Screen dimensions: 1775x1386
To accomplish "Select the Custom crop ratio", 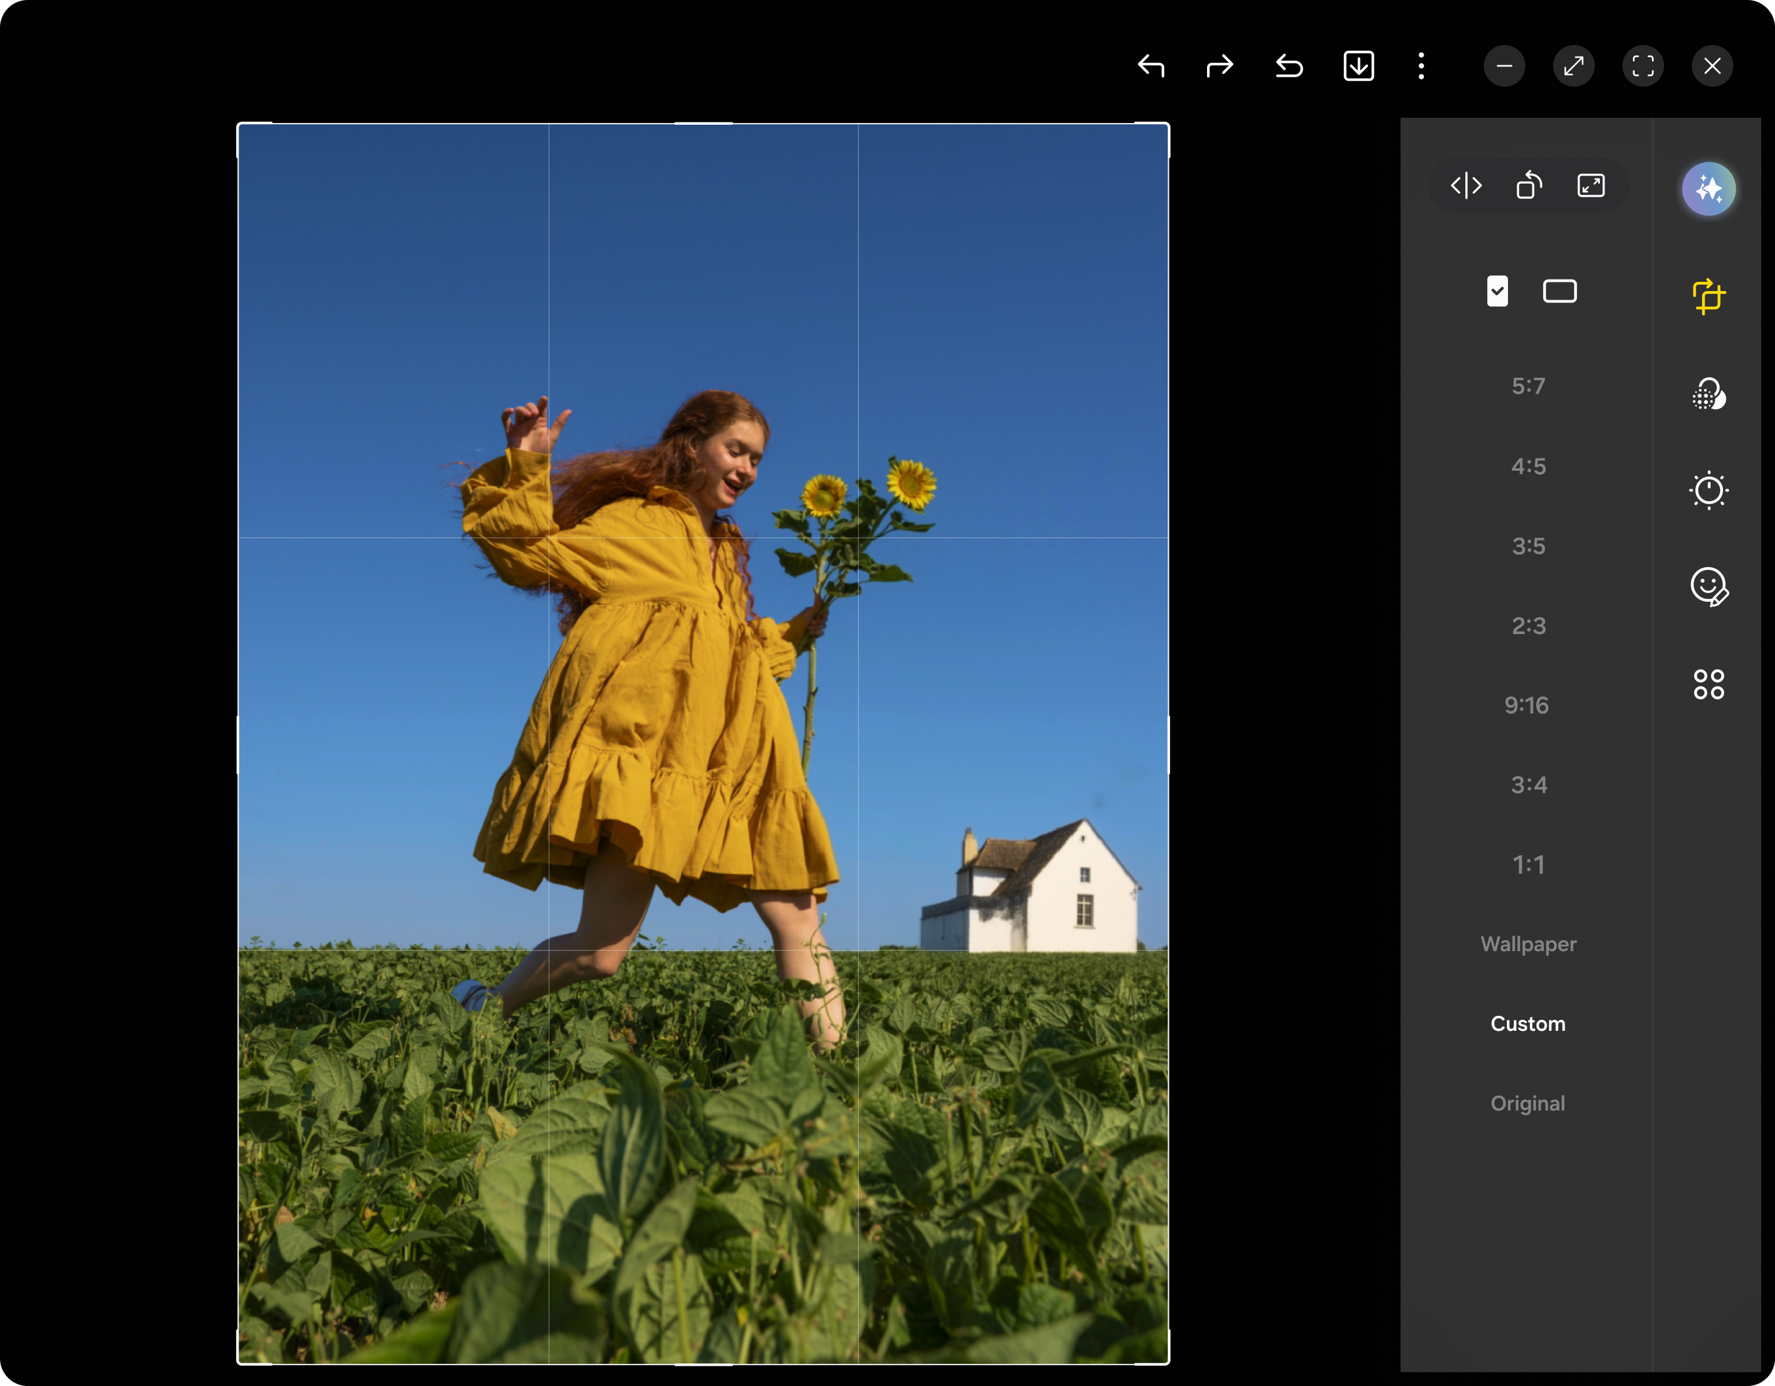I will coord(1528,1024).
